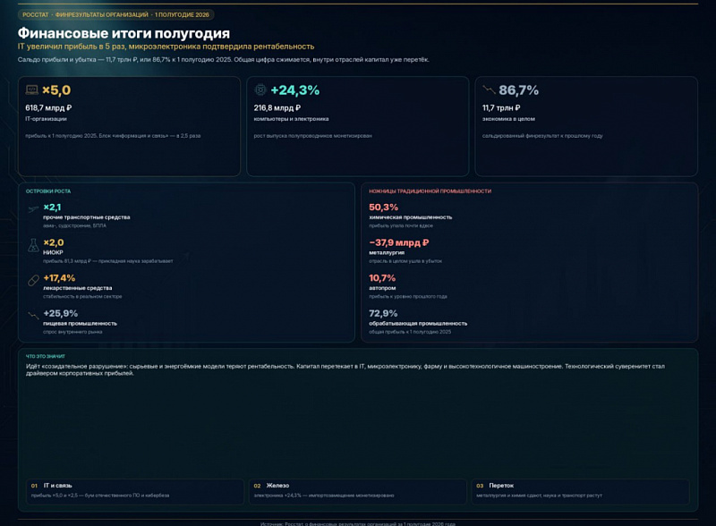This screenshot has width=716, height=526.
Task: Click the 'Источник: Росстат' footer line
Action: pyautogui.click(x=358, y=523)
